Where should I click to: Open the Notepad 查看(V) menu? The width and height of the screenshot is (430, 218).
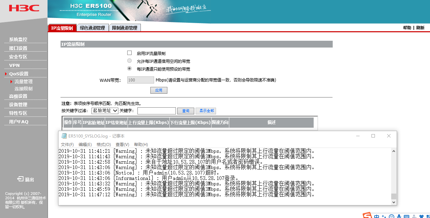[x=122, y=144]
